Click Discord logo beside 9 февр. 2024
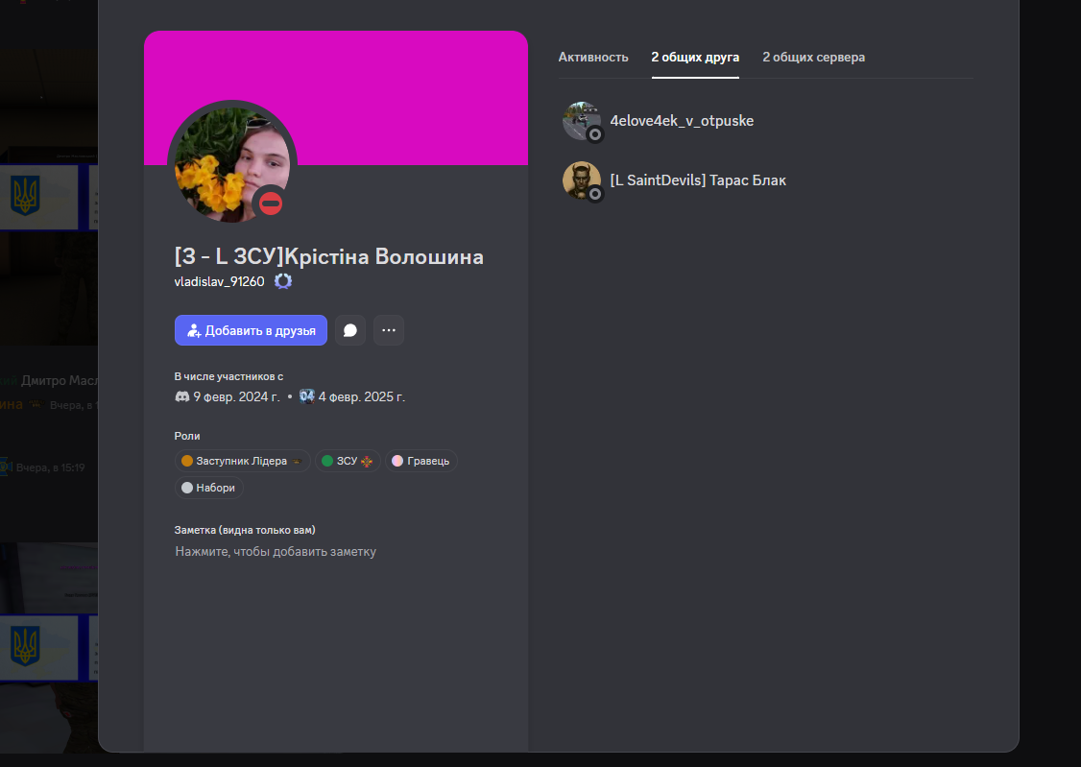Screen dimensions: 1081x767 [182, 396]
